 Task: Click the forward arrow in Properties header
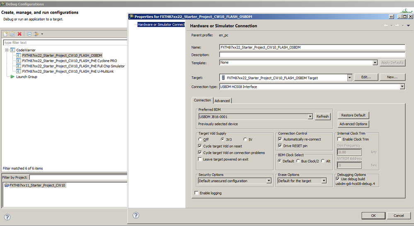[397, 26]
